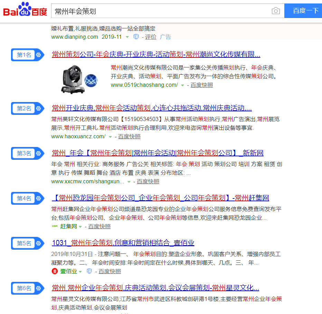Click the 保 shield icon beside dianping.com
This screenshot has height=314, width=322.
click(136, 37)
